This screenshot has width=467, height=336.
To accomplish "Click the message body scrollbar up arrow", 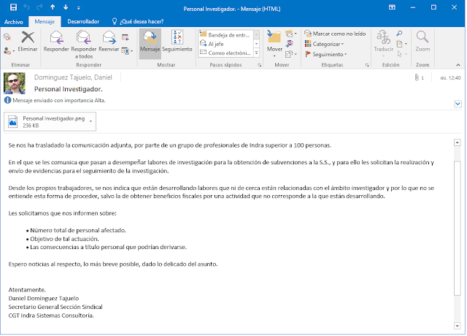I will pos(458,142).
